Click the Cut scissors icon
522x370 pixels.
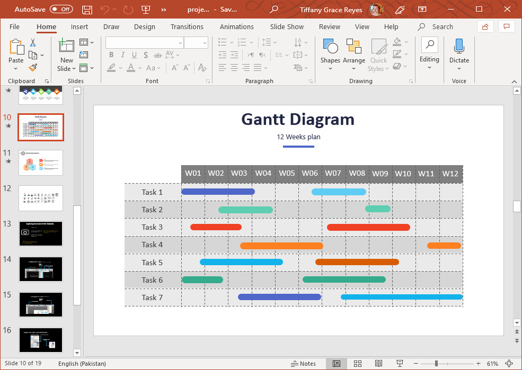[33, 43]
